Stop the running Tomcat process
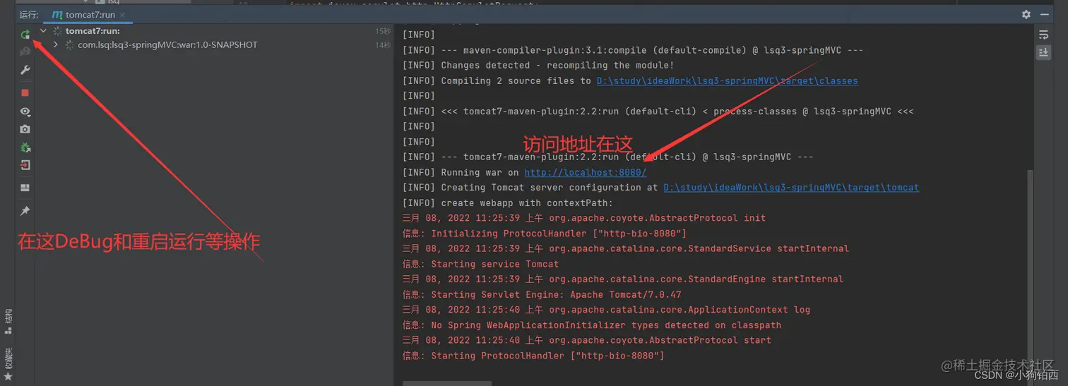 pos(25,92)
